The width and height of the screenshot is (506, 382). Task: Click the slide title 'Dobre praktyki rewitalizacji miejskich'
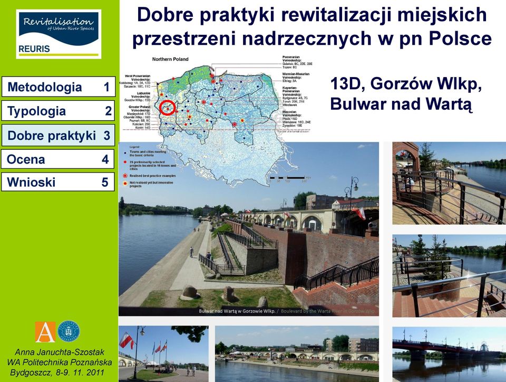click(312, 15)
